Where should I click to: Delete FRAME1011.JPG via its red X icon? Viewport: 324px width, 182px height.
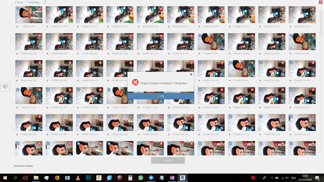(131, 9)
